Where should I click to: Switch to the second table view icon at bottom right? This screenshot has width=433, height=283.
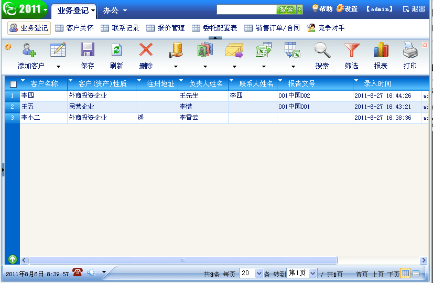pos(416,273)
